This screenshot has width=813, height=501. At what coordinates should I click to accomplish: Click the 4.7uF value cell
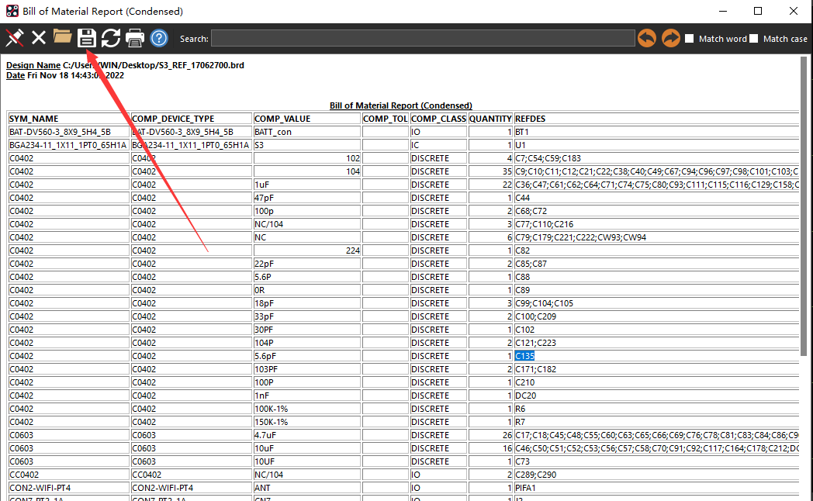pos(307,435)
